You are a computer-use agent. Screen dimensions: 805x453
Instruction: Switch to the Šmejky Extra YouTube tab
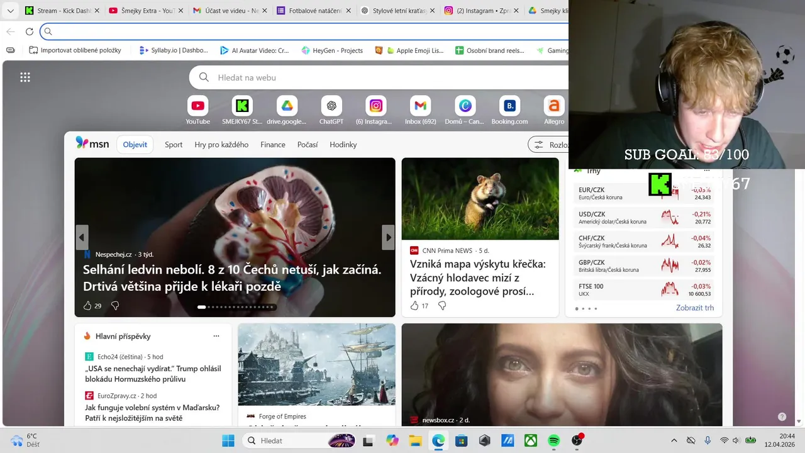pyautogui.click(x=142, y=11)
